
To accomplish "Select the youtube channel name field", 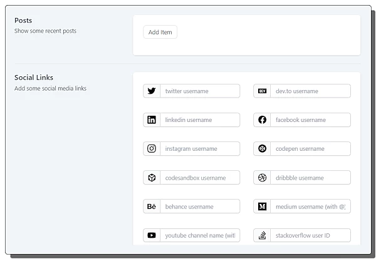I will pos(200,235).
